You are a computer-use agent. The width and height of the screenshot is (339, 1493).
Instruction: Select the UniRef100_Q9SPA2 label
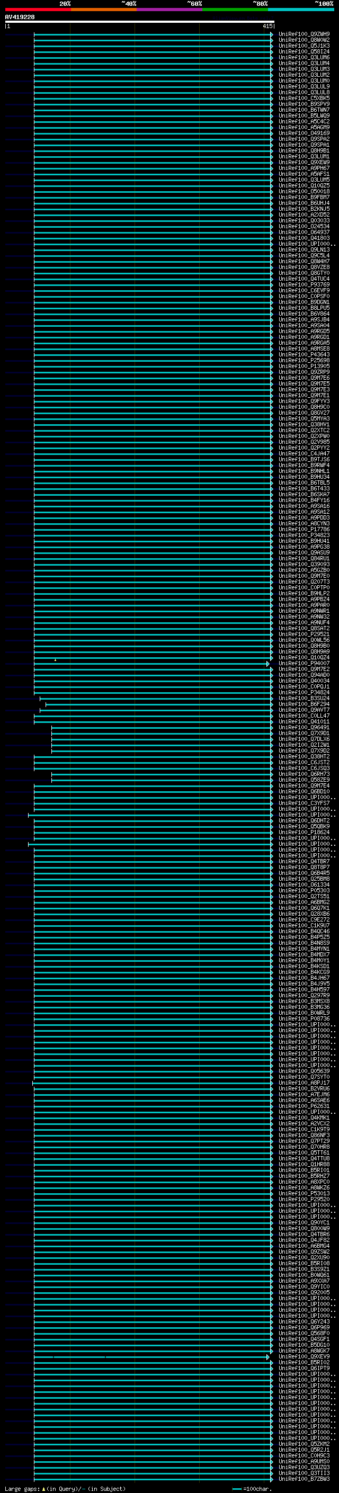[304, 139]
